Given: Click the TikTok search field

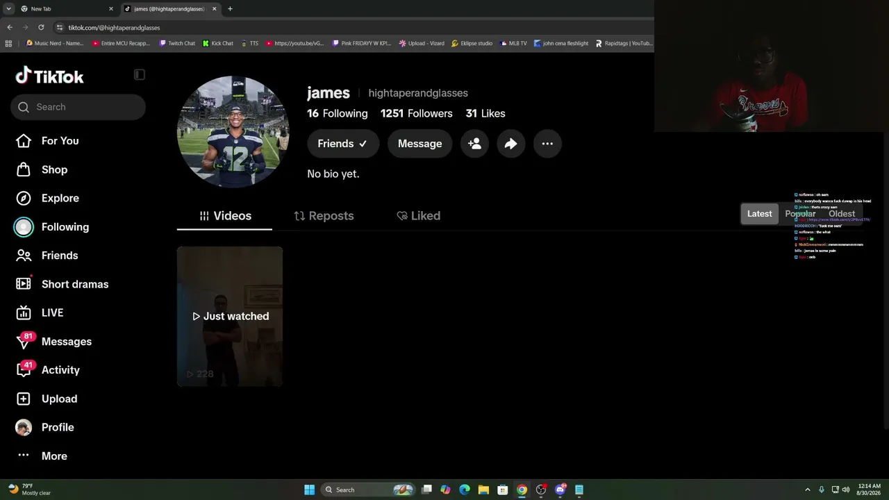Looking at the screenshot, I should pos(78,107).
